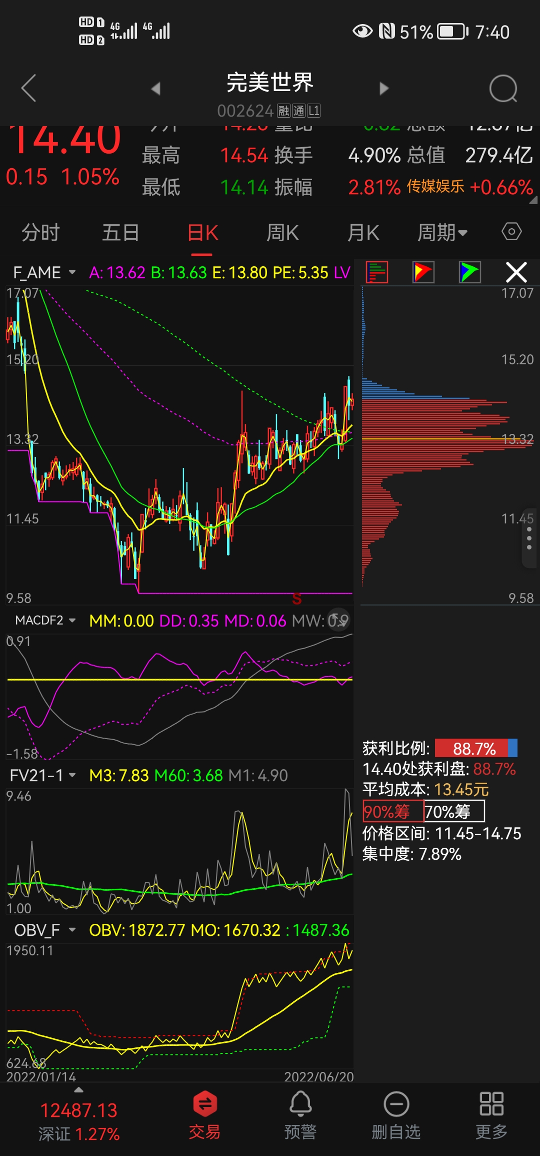Tap the M3: 7.83 reading
This screenshot has height=1156, width=540.
[119, 776]
